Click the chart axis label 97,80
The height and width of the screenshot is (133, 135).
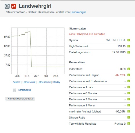[x=7, y=37]
